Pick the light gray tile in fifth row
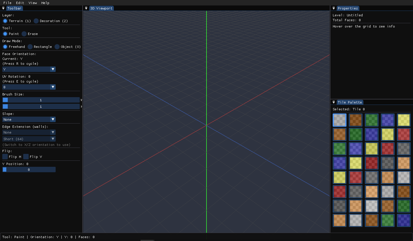413x241 pixels. point(404,177)
